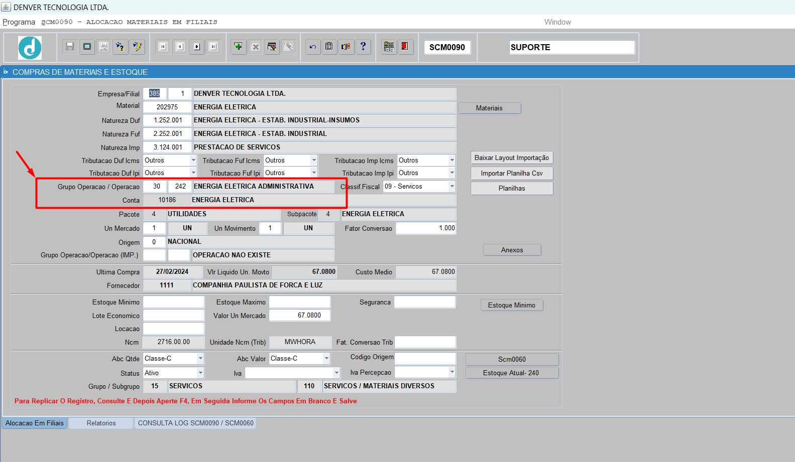Image resolution: width=795 pixels, height=462 pixels.
Task: Click Grupo Operacao field showing 30
Action: point(155,187)
